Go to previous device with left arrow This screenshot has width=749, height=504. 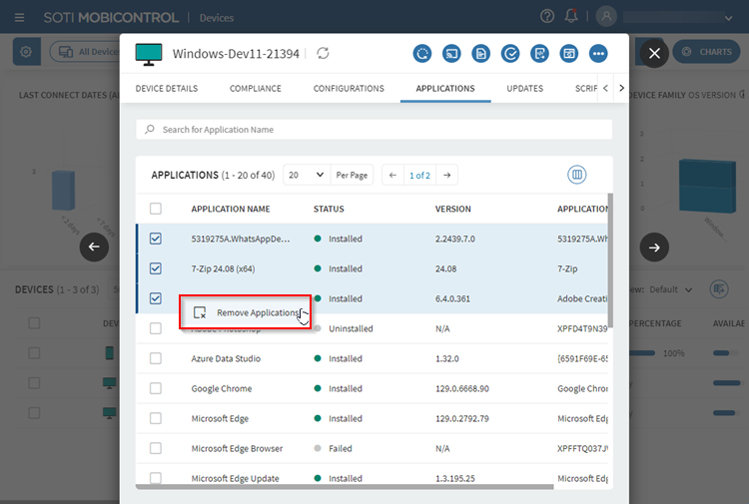click(94, 247)
